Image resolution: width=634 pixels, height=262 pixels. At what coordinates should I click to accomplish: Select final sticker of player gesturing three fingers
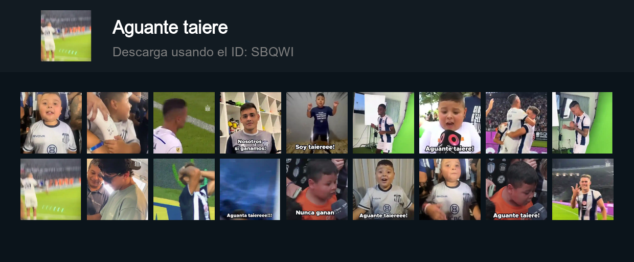coord(583,189)
